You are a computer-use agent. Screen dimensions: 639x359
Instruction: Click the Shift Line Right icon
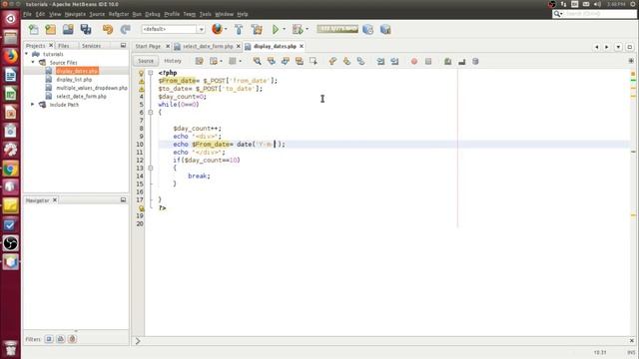(394, 61)
